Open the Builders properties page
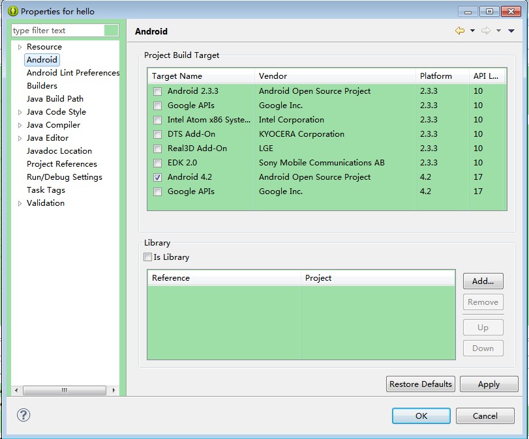Screen dimensions: 529x439 42,85
